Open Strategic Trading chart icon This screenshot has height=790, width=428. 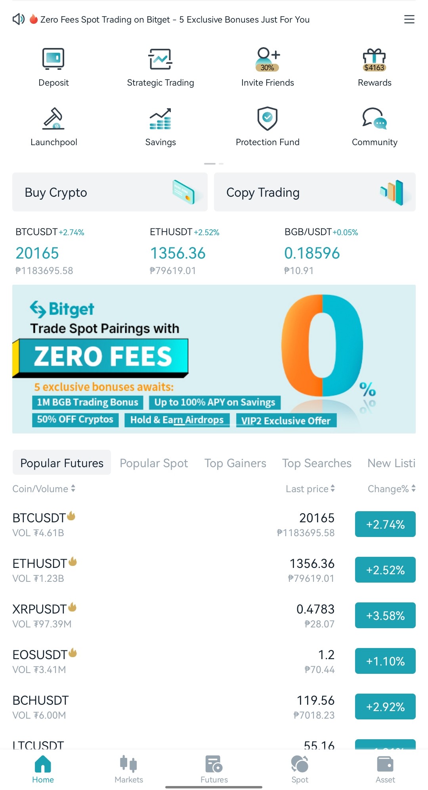click(160, 59)
